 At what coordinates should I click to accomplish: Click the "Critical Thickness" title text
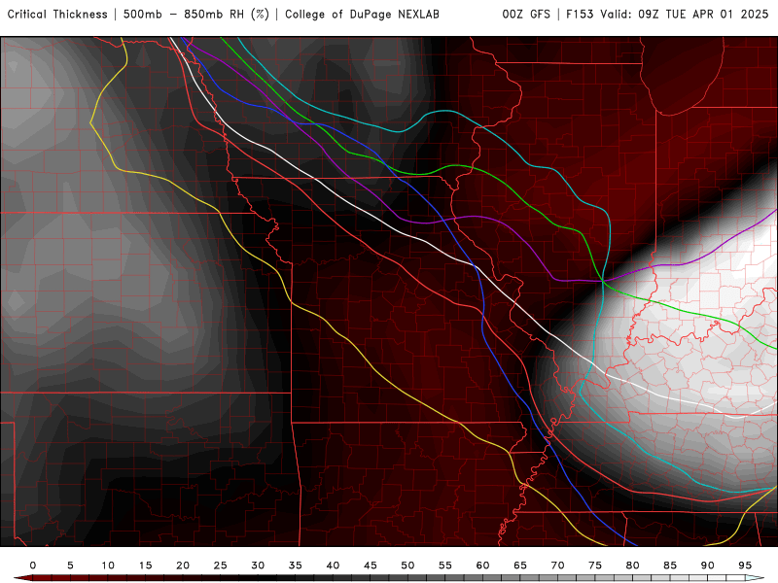click(x=57, y=15)
